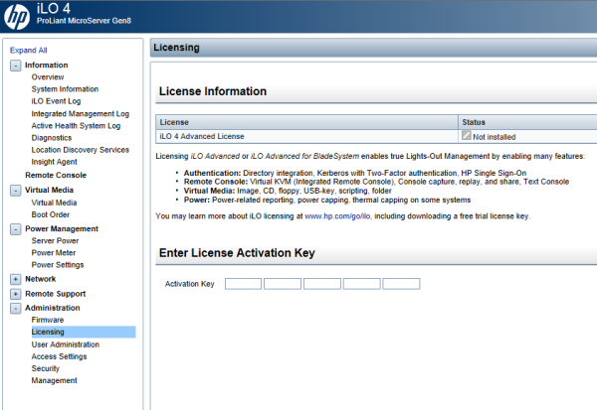Viewport: 597px width, 410px height.
Task: Open the www.hp.com/go/ilo link
Action: 337,216
